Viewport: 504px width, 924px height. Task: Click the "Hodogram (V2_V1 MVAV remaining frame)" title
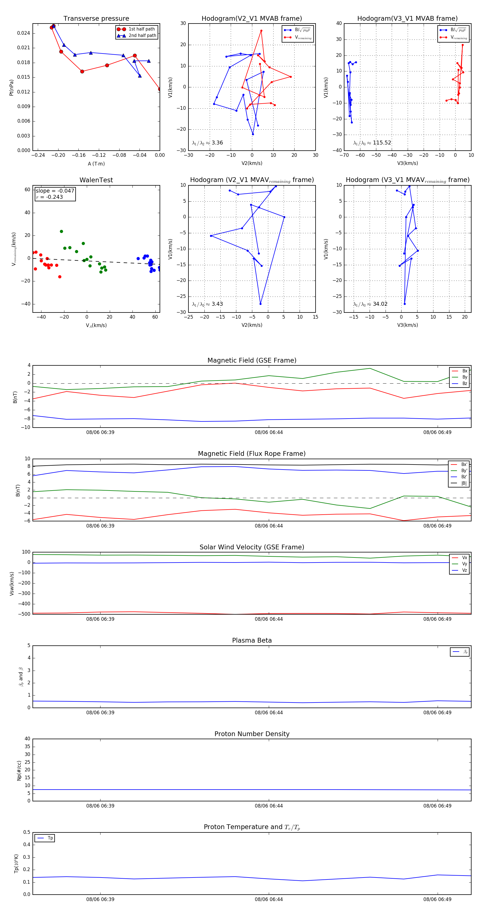click(252, 180)
